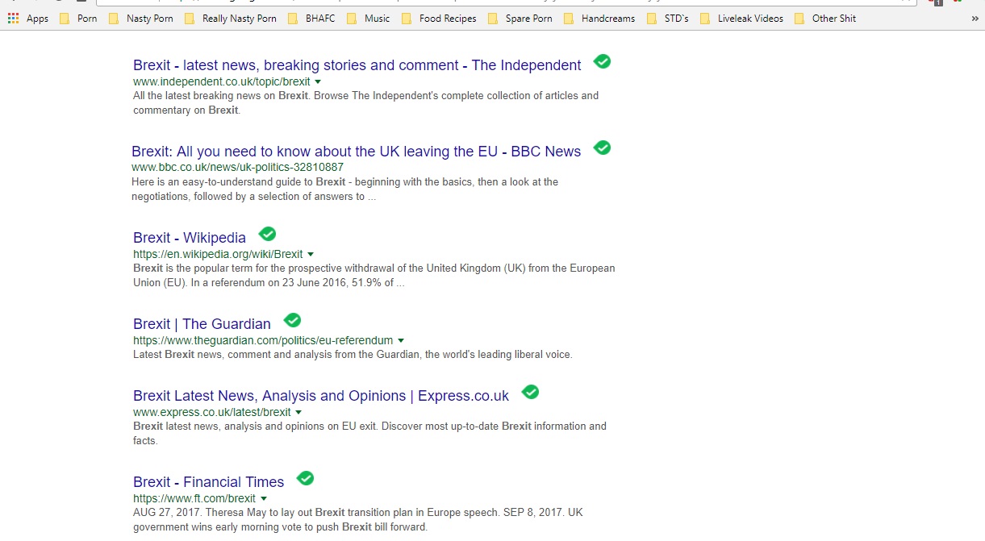985x541 pixels.
Task: Click the https://en.wikipedia.org/wiki/Brexit URL text
Action: [218, 255]
